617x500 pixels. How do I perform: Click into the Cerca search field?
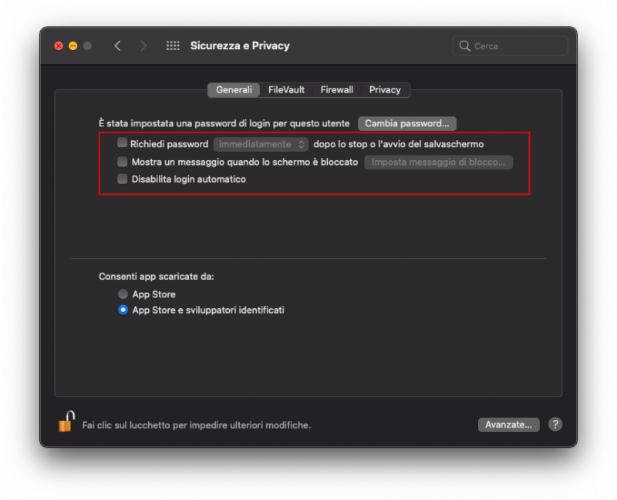click(x=517, y=46)
